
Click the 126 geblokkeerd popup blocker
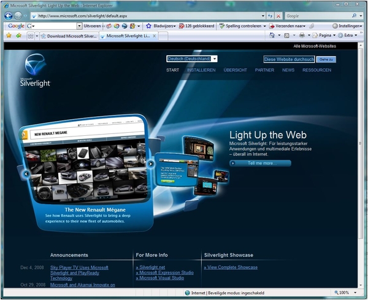tap(197, 26)
